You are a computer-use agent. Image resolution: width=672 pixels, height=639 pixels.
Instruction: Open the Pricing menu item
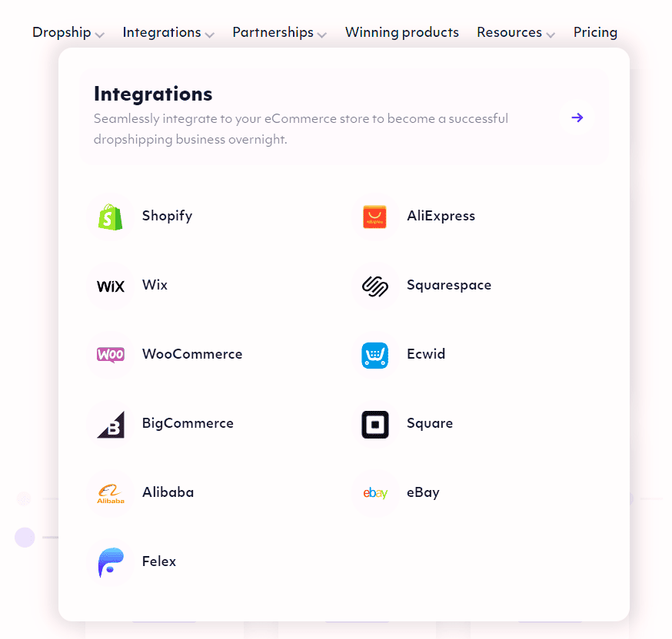click(595, 32)
